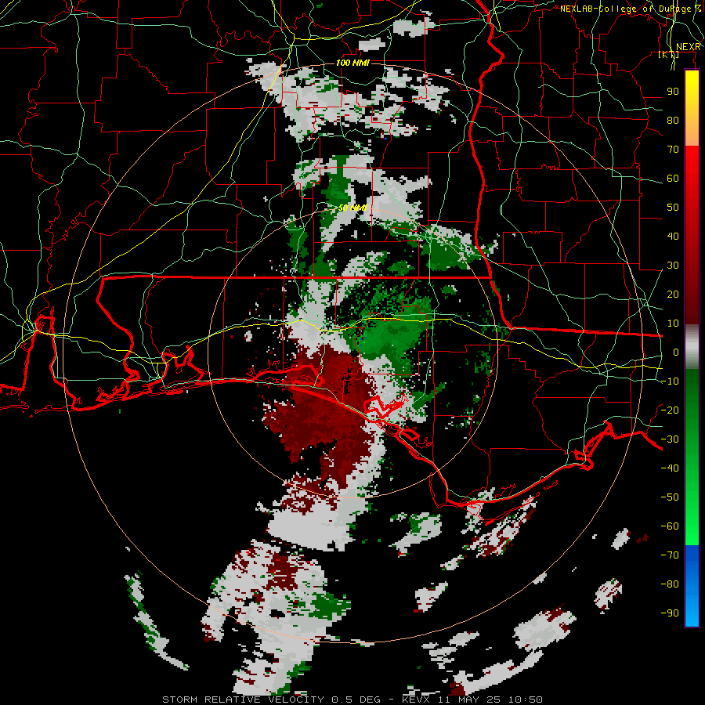The height and width of the screenshot is (705, 705).
Task: Click the -70 value on velocity scale
Action: tap(670, 555)
